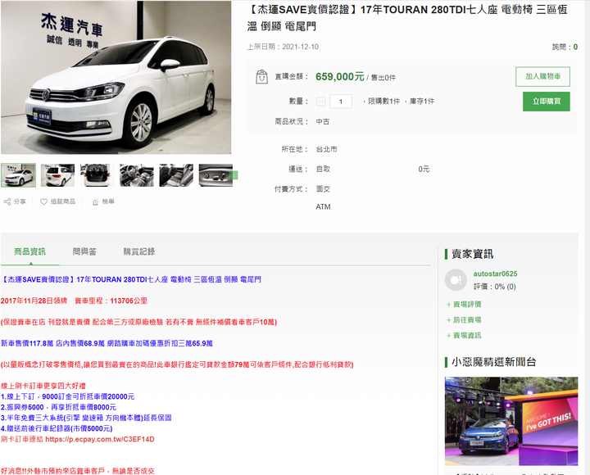The height and width of the screenshot is (475, 590).
Task: Click the location text 台北市
Action: point(327,149)
